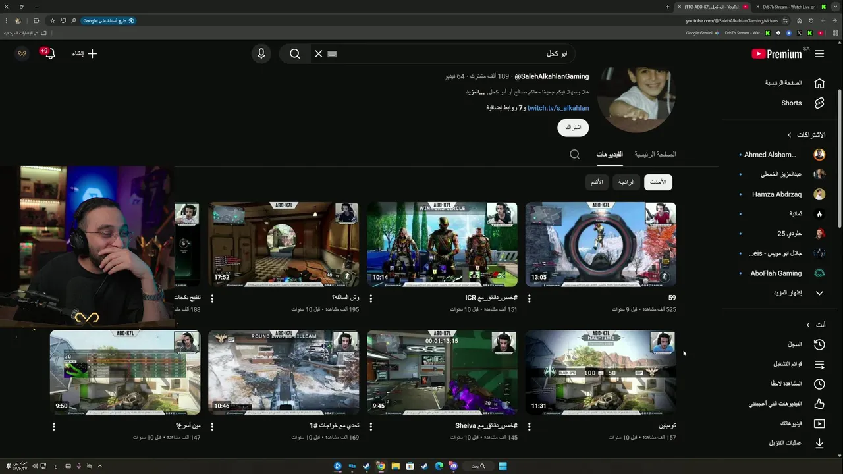The image size is (843, 474).
Task: Select the Videos (الفيديوهات) tab
Action: click(x=610, y=154)
